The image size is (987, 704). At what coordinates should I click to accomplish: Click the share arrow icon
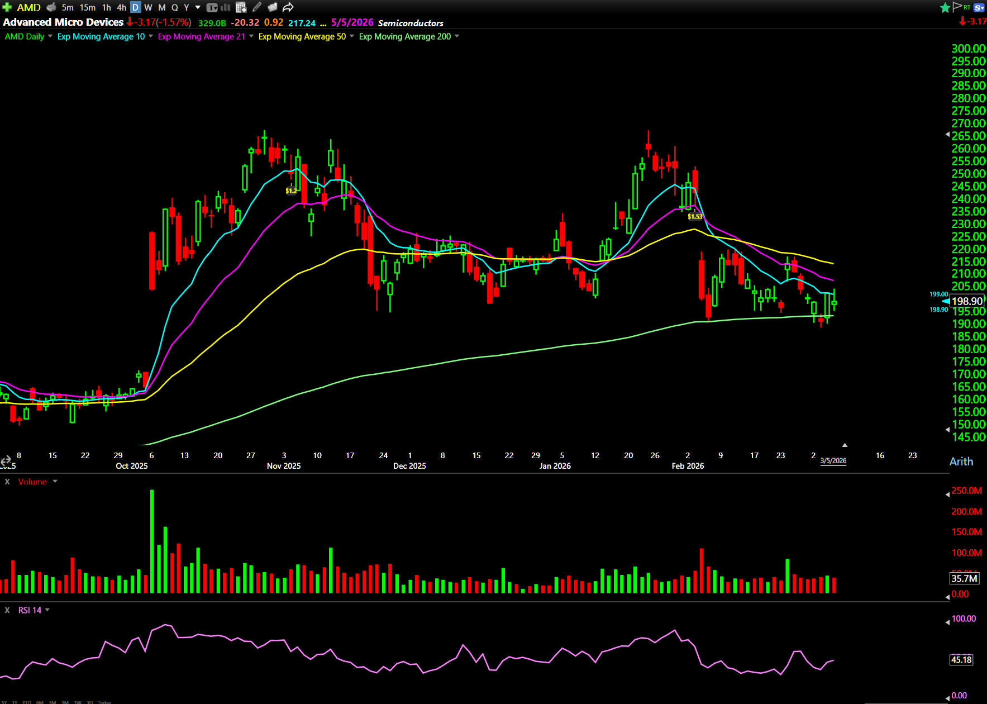pyautogui.click(x=288, y=7)
